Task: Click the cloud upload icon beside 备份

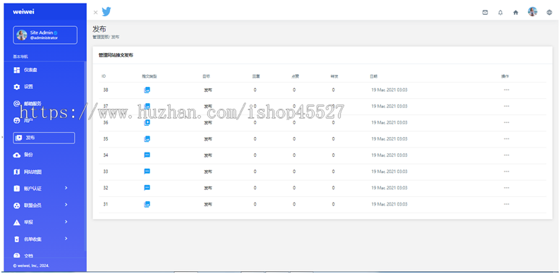Action: (x=16, y=155)
